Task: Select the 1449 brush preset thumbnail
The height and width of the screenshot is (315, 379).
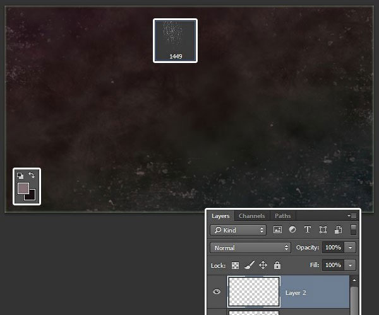Action: click(175, 40)
